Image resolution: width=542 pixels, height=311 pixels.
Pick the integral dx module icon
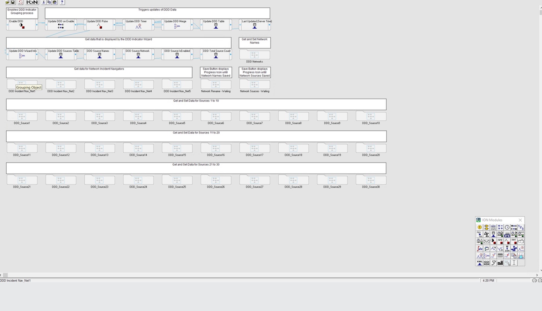479,248
